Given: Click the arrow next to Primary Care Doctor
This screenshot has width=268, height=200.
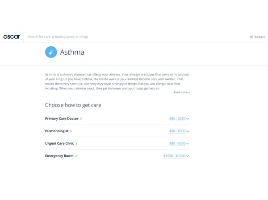Looking at the screenshot, I should tap(81, 118).
